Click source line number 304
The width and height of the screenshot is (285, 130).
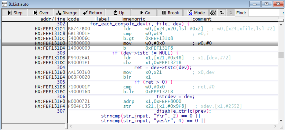(x=61, y=67)
